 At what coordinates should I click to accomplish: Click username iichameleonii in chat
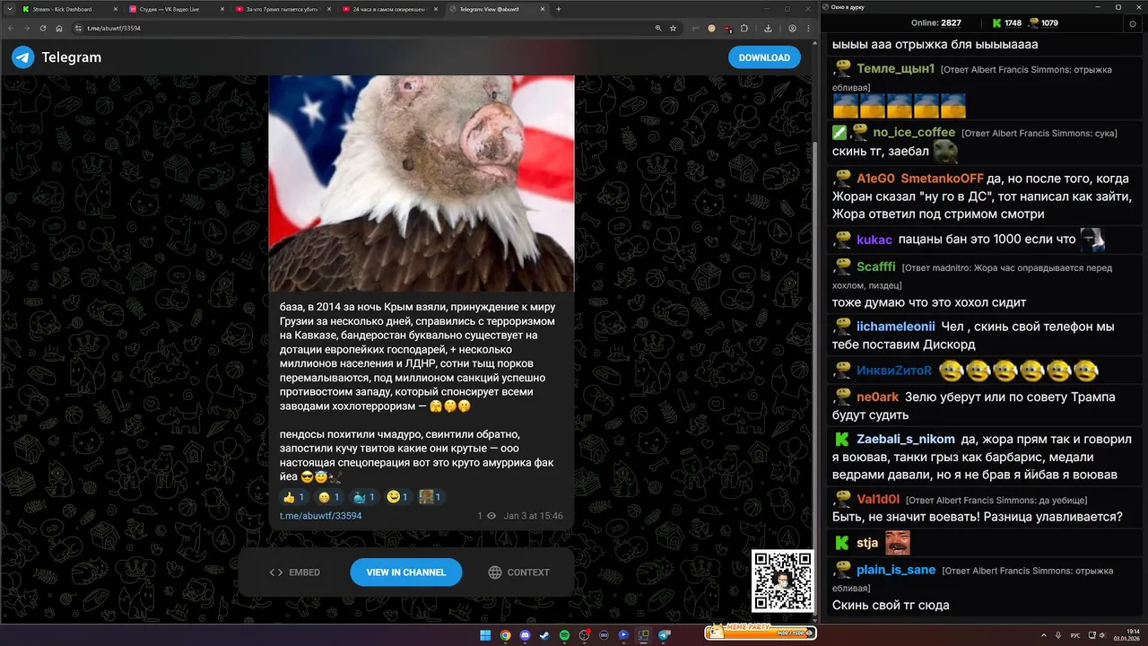[896, 327]
